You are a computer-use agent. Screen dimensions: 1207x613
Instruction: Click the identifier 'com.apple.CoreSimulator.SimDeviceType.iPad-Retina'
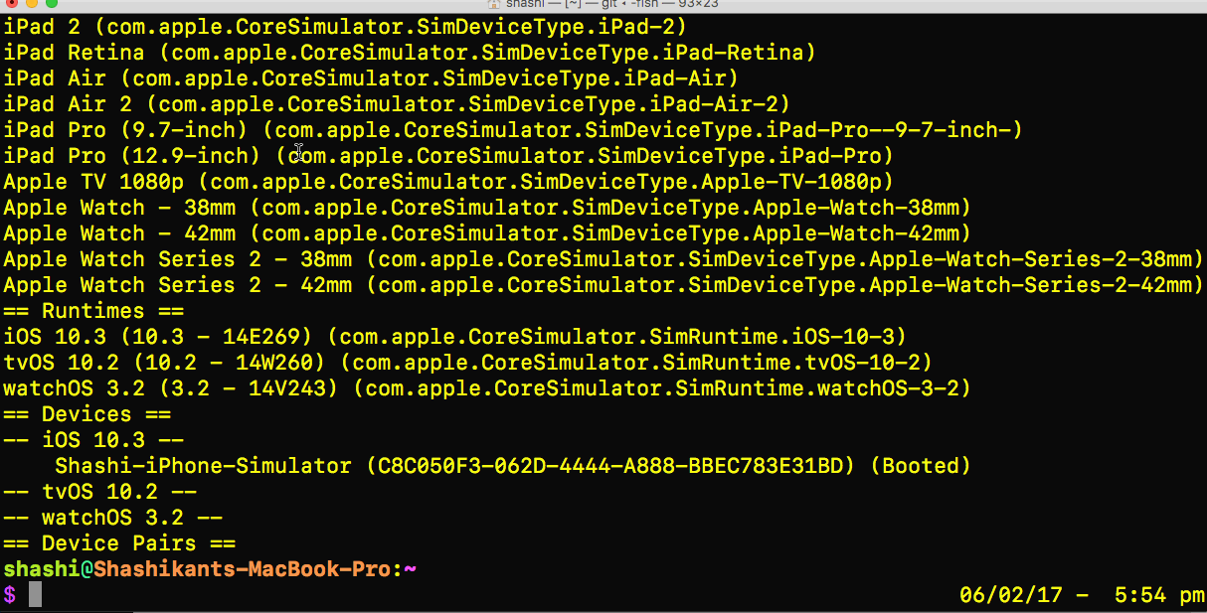point(488,53)
